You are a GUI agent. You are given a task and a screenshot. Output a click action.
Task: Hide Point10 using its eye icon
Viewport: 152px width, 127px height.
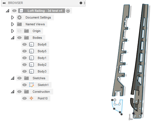click(24, 98)
